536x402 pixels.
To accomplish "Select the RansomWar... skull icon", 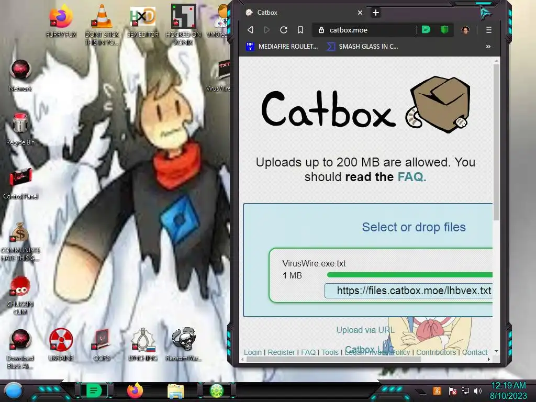I will pyautogui.click(x=184, y=344).
